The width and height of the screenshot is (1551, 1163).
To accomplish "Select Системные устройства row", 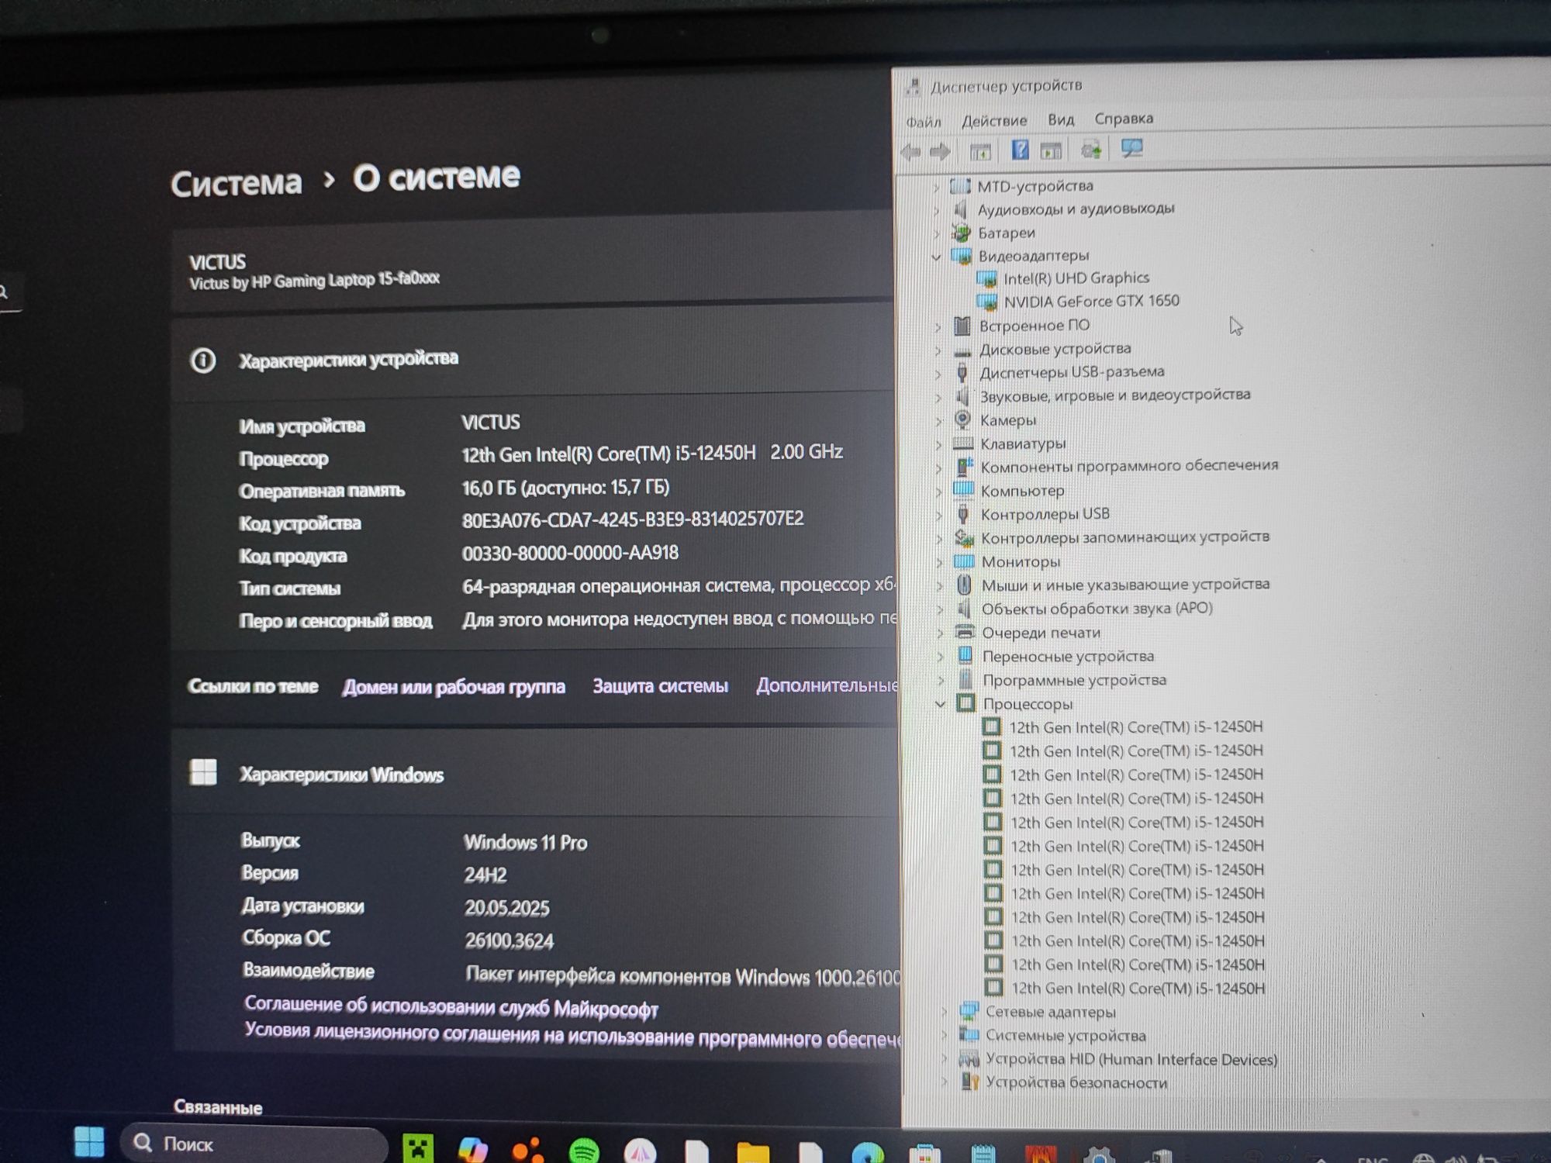I will click(1066, 1036).
